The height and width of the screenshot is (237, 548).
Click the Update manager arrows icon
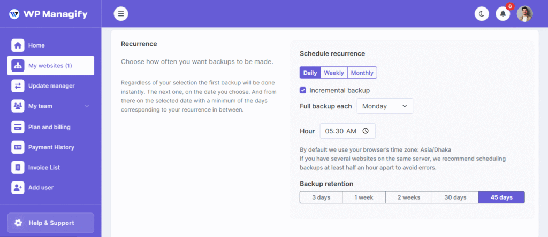[x=18, y=86]
